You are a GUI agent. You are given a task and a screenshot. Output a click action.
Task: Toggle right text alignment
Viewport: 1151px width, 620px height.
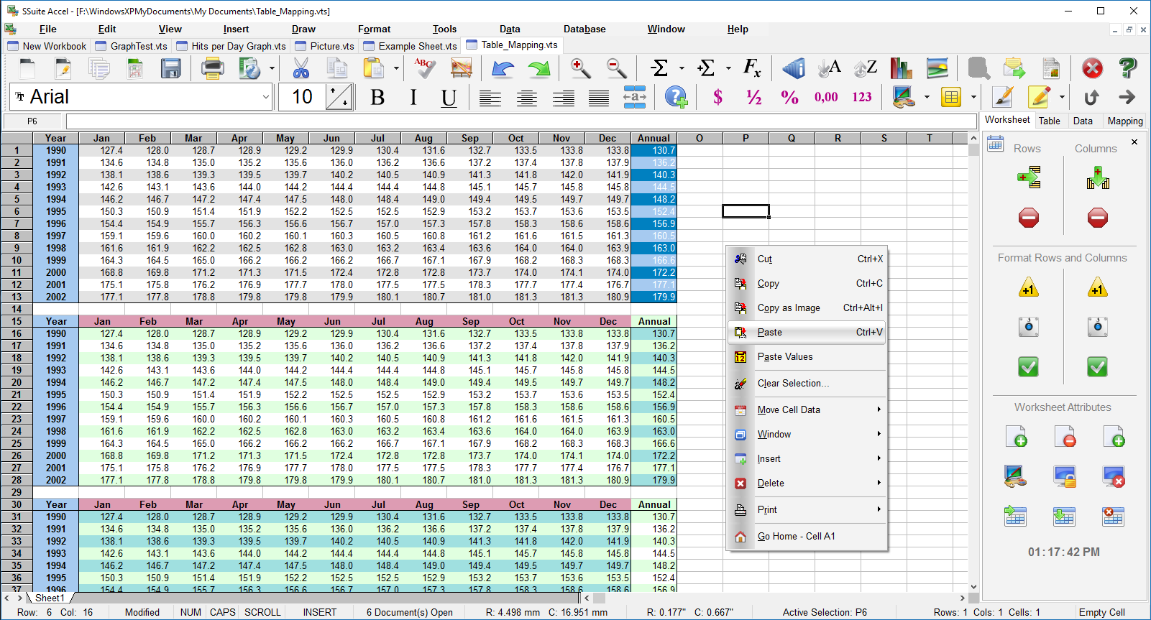(x=563, y=98)
